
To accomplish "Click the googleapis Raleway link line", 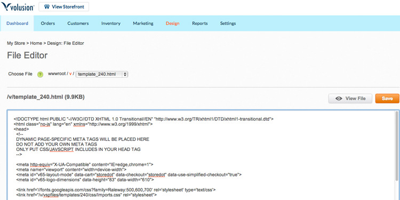I will [x=116, y=190].
